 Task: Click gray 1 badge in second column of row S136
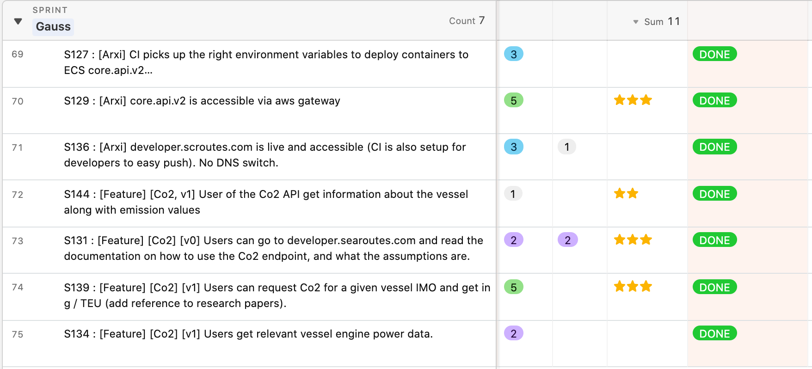567,147
